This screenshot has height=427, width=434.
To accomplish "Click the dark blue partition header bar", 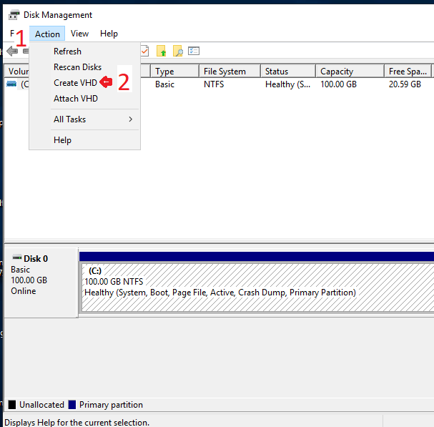I will coord(257,257).
